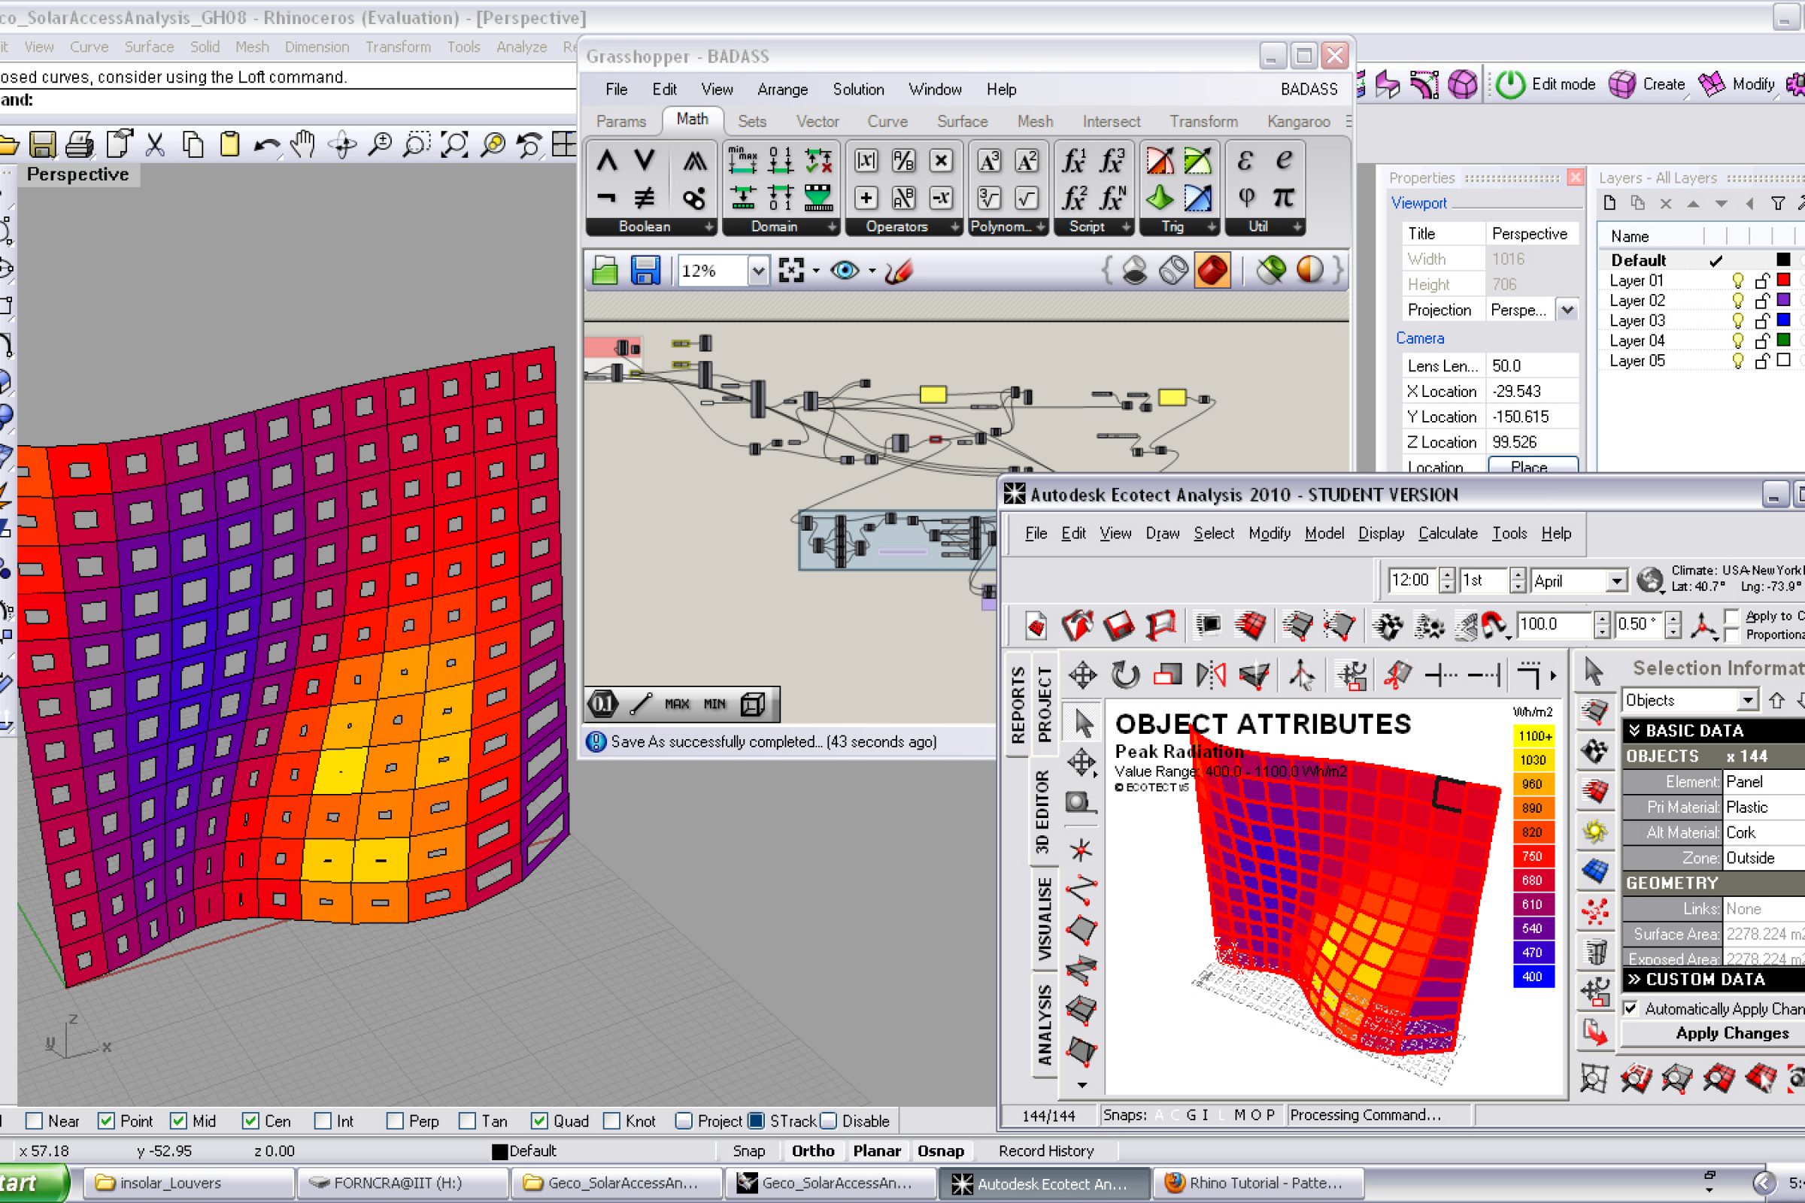Toggle the Quad osnap checkbox

pyautogui.click(x=539, y=1121)
